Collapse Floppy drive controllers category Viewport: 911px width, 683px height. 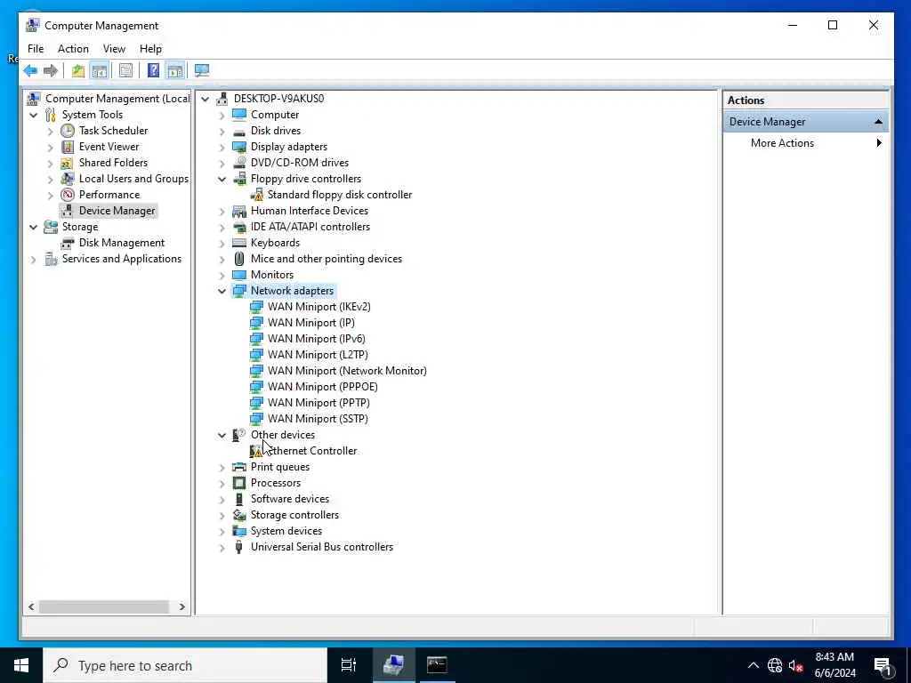point(222,180)
